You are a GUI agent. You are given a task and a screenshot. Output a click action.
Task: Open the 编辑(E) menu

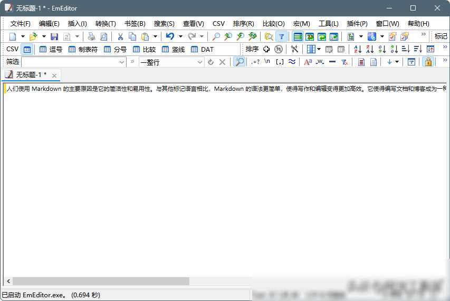[x=49, y=24]
